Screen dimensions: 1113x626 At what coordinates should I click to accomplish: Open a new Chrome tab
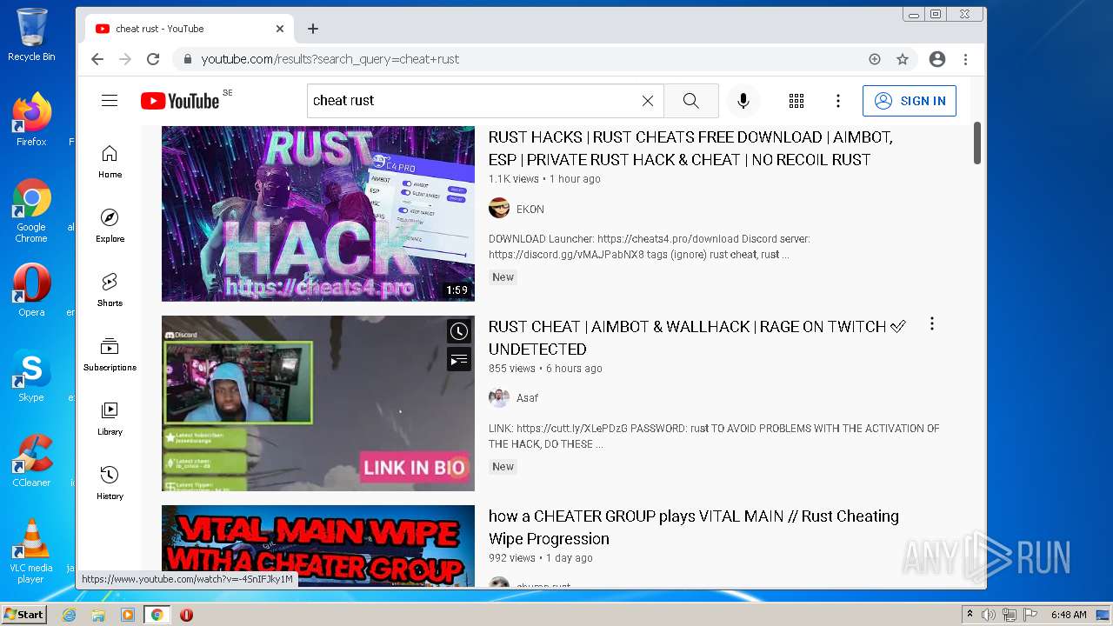point(313,29)
